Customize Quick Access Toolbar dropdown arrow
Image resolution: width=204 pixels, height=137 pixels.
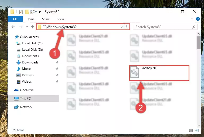click(40, 12)
